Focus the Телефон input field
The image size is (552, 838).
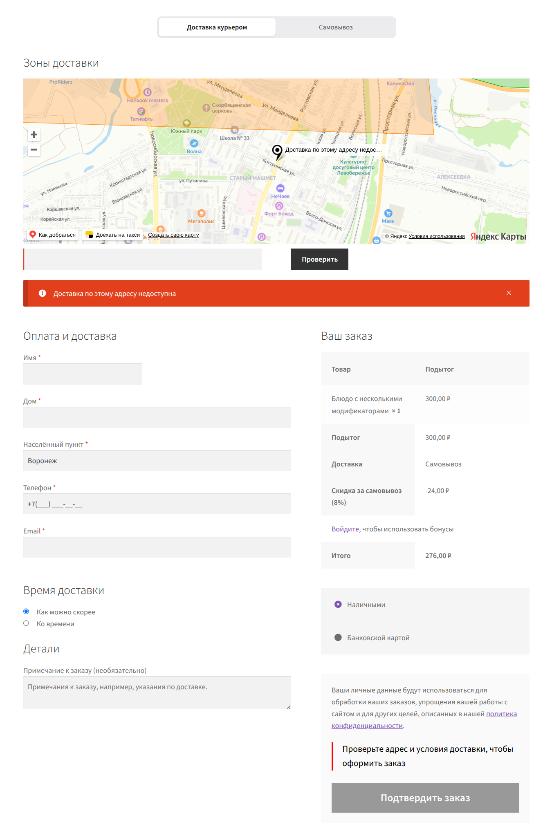pyautogui.click(x=157, y=504)
